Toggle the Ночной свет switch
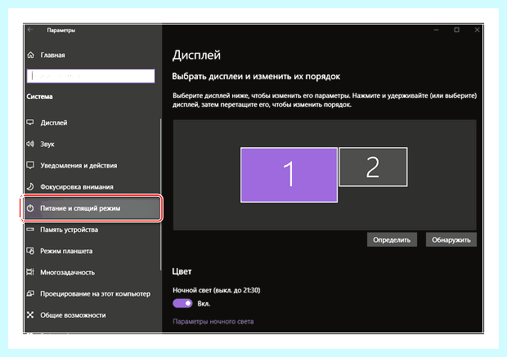The height and width of the screenshot is (357, 507). [182, 303]
